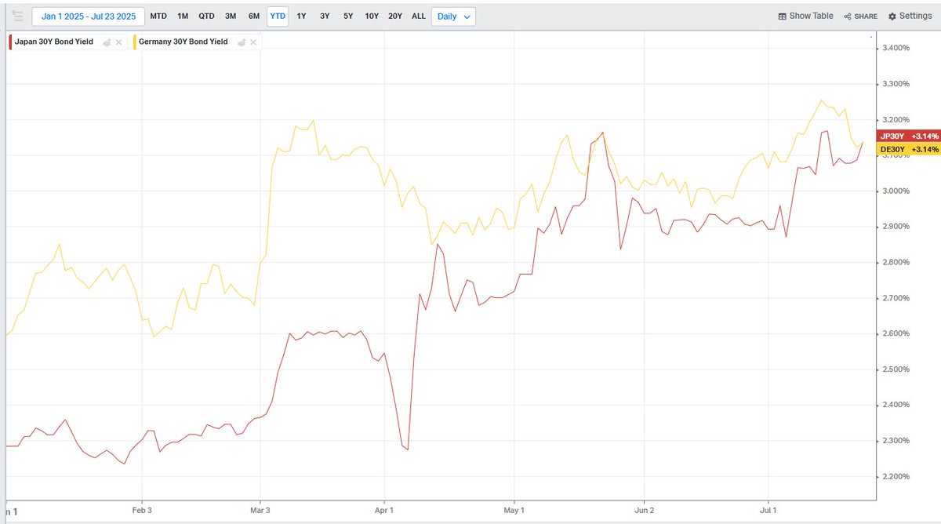Click the Feb 3 x-axis date label
The width and height of the screenshot is (941, 524).
tap(142, 510)
